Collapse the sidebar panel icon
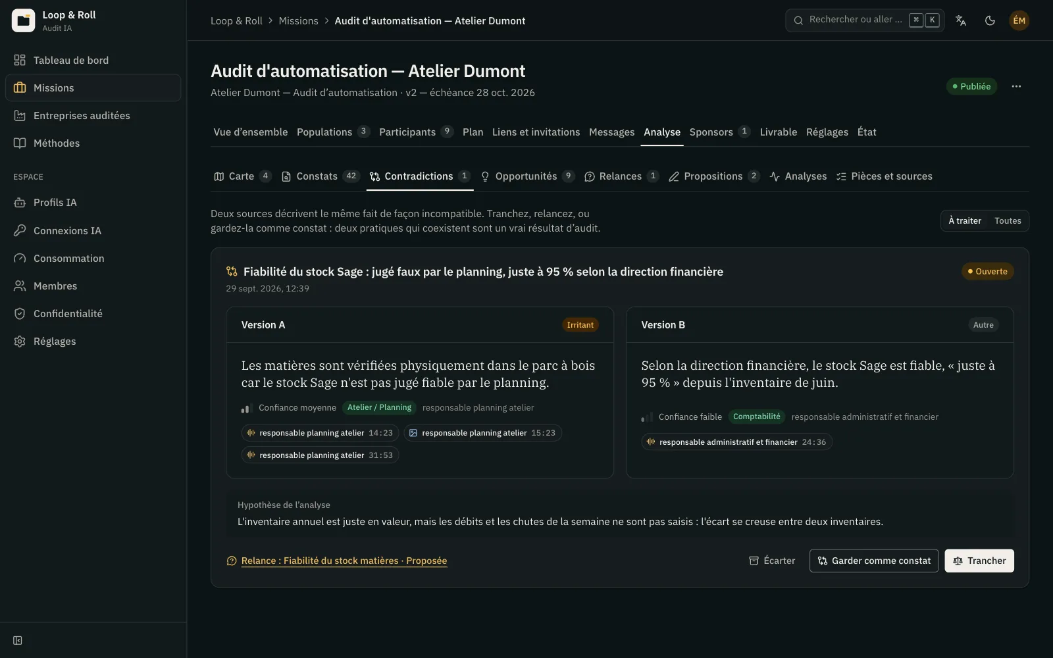Image resolution: width=1053 pixels, height=658 pixels. pyautogui.click(x=18, y=640)
